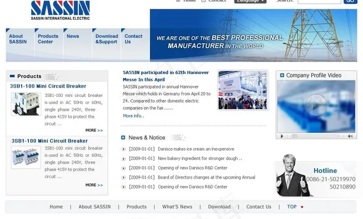Viewport: 363px width, 219px height.
Task: Click the plus icon next to News & Notice
Action: tap(123, 138)
